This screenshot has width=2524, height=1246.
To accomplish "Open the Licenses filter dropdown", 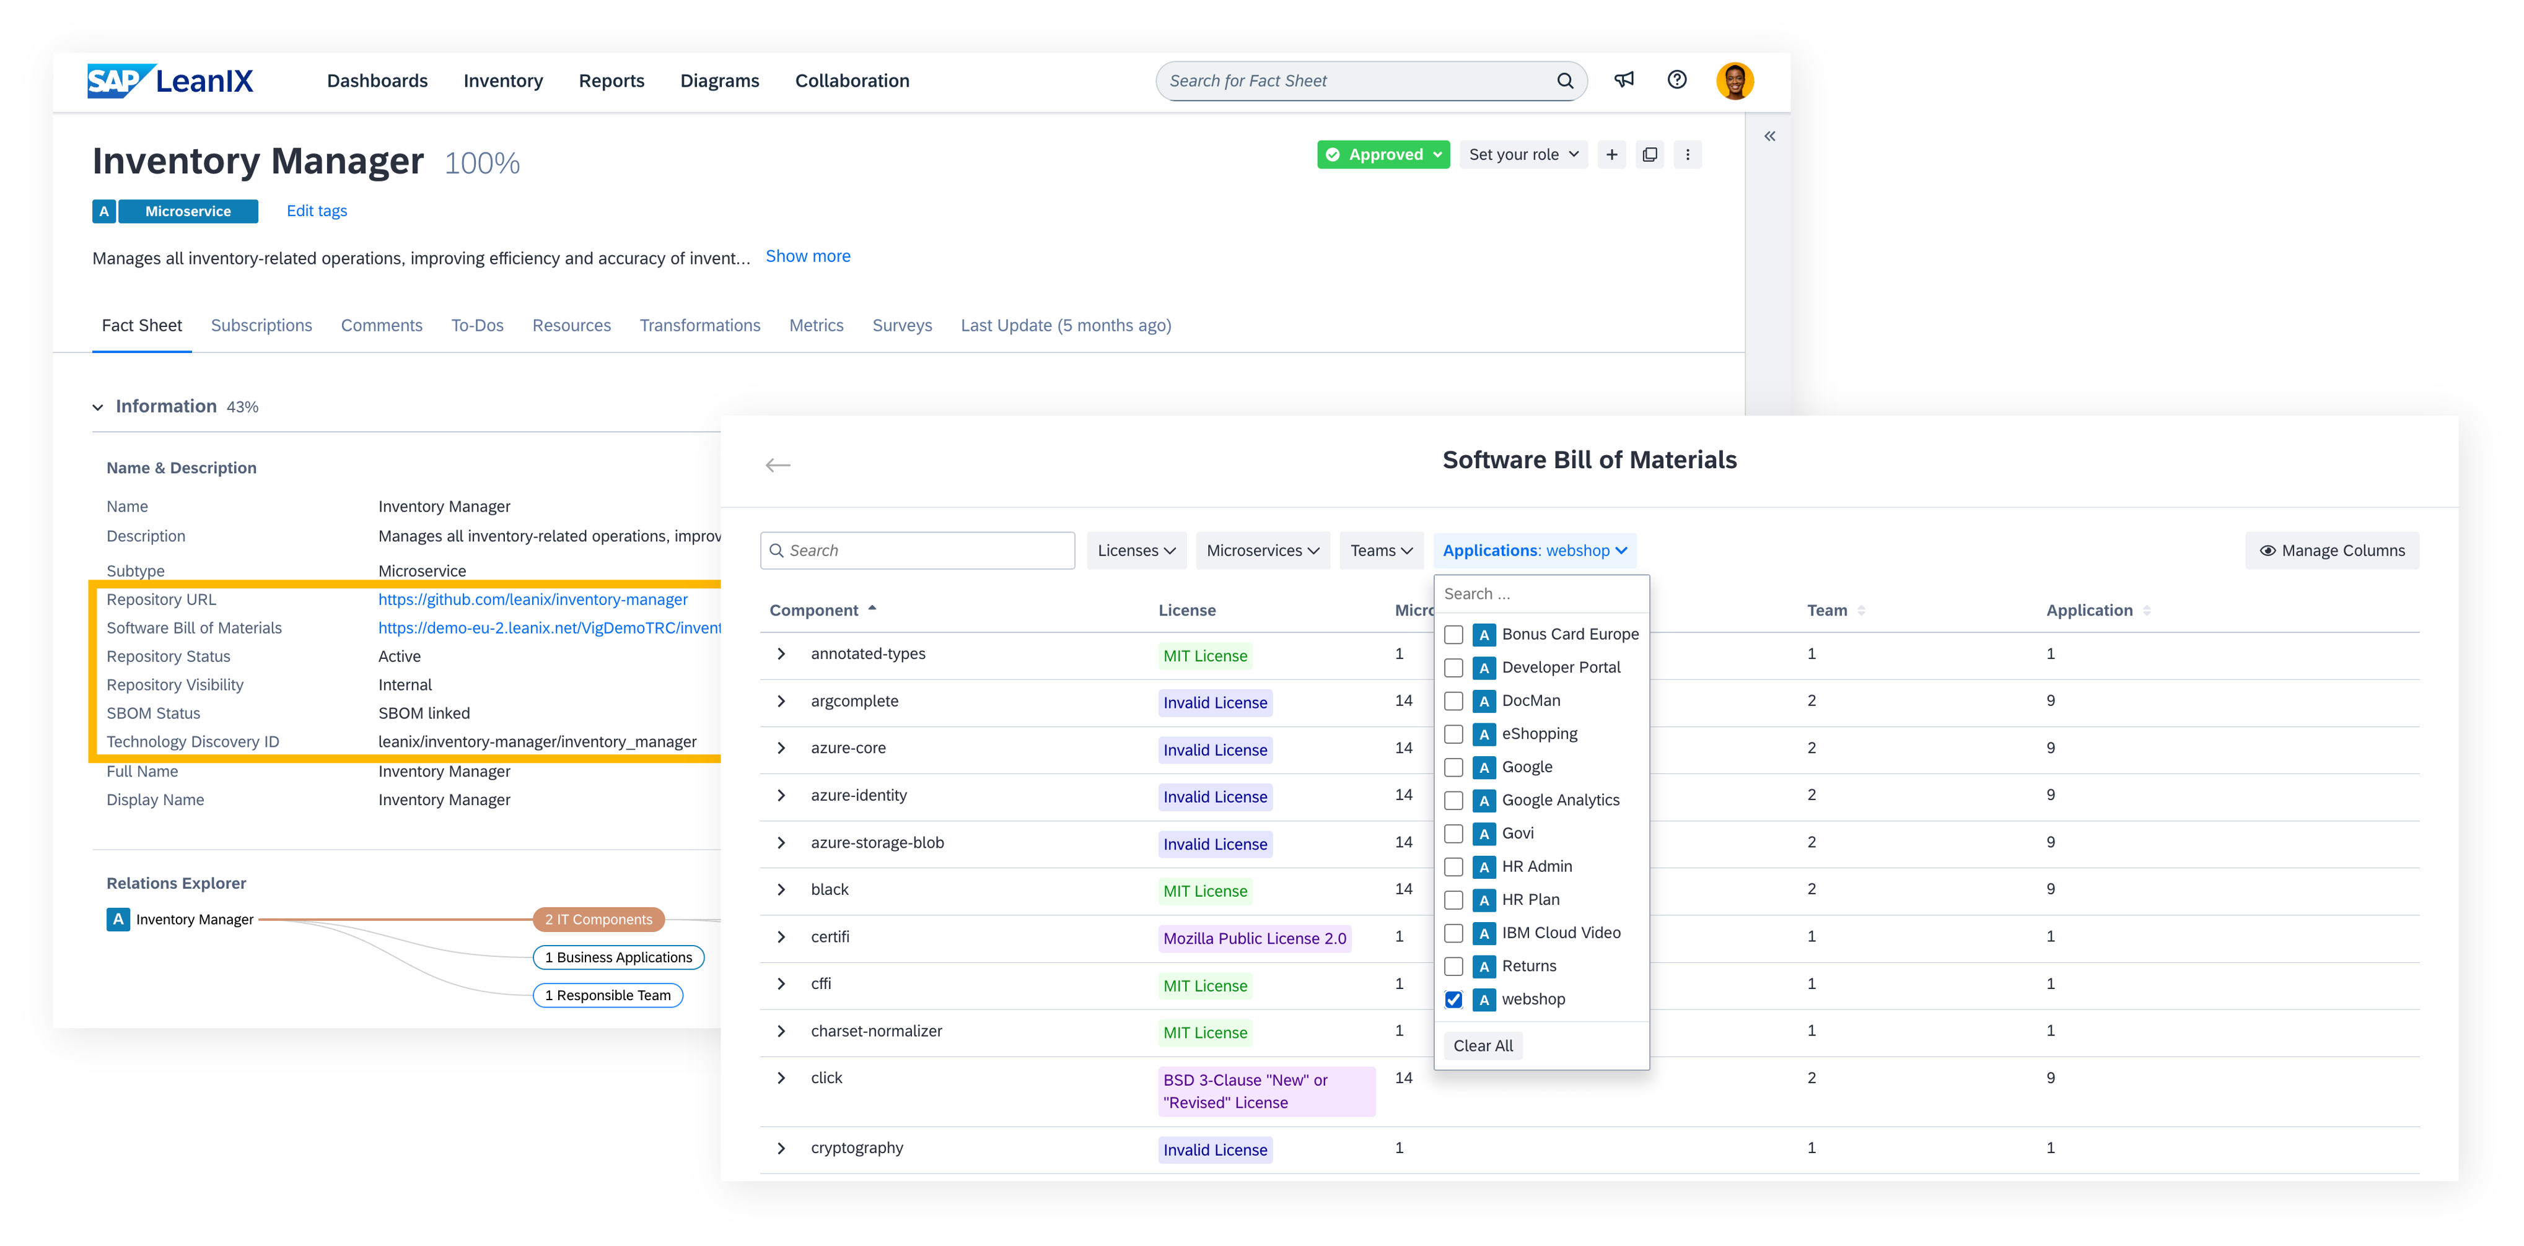I will [1137, 551].
